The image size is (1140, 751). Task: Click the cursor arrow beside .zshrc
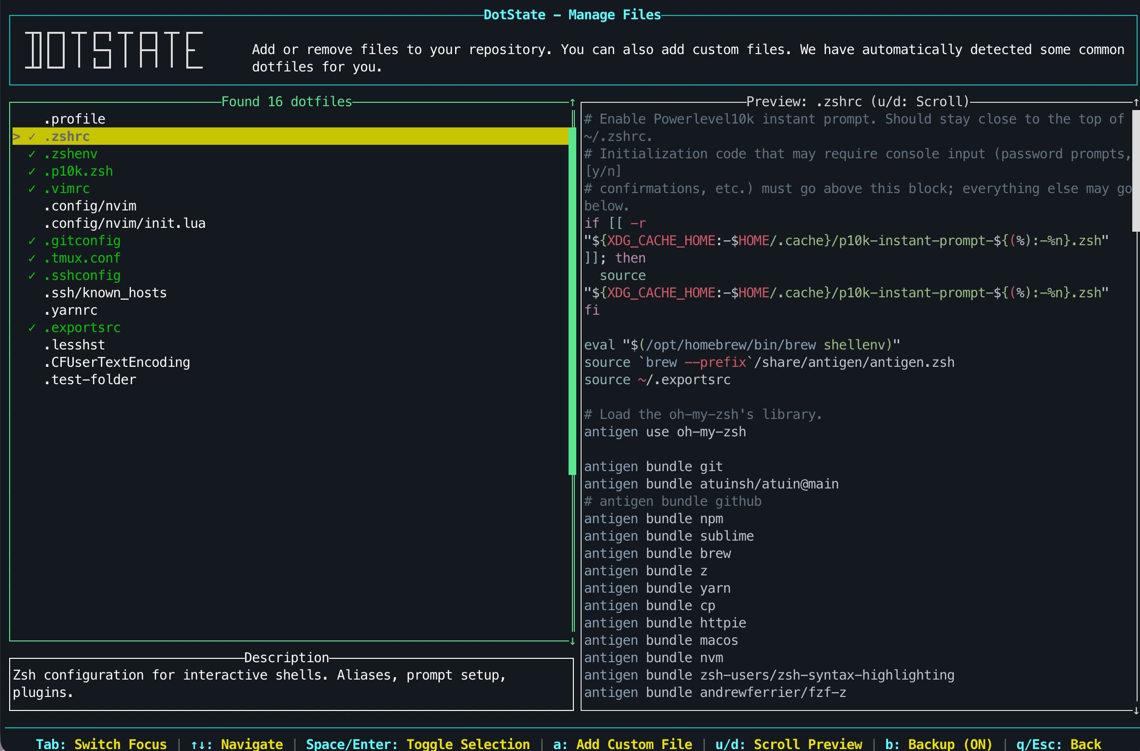click(x=16, y=137)
